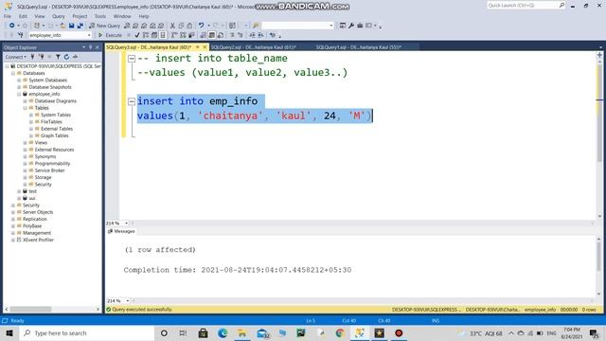Viewport: 606px width, 341px height.
Task: Open the Help menu
Action: [x=144, y=16]
